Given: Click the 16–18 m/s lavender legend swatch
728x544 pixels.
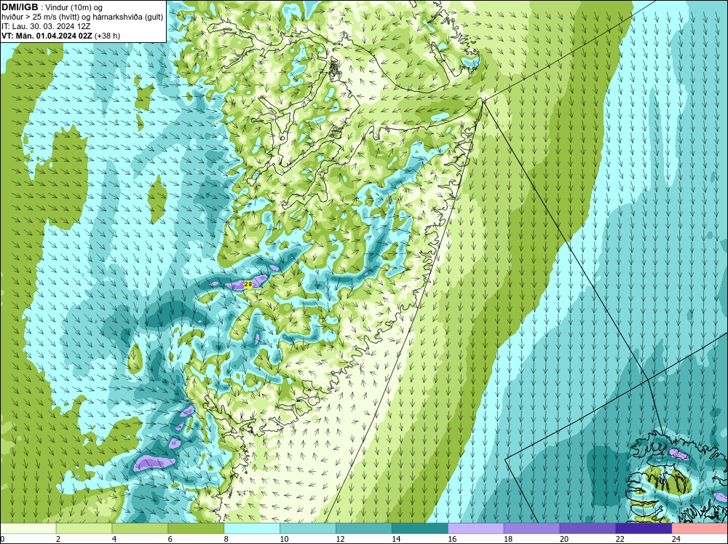Looking at the screenshot, I should pyautogui.click(x=476, y=528).
